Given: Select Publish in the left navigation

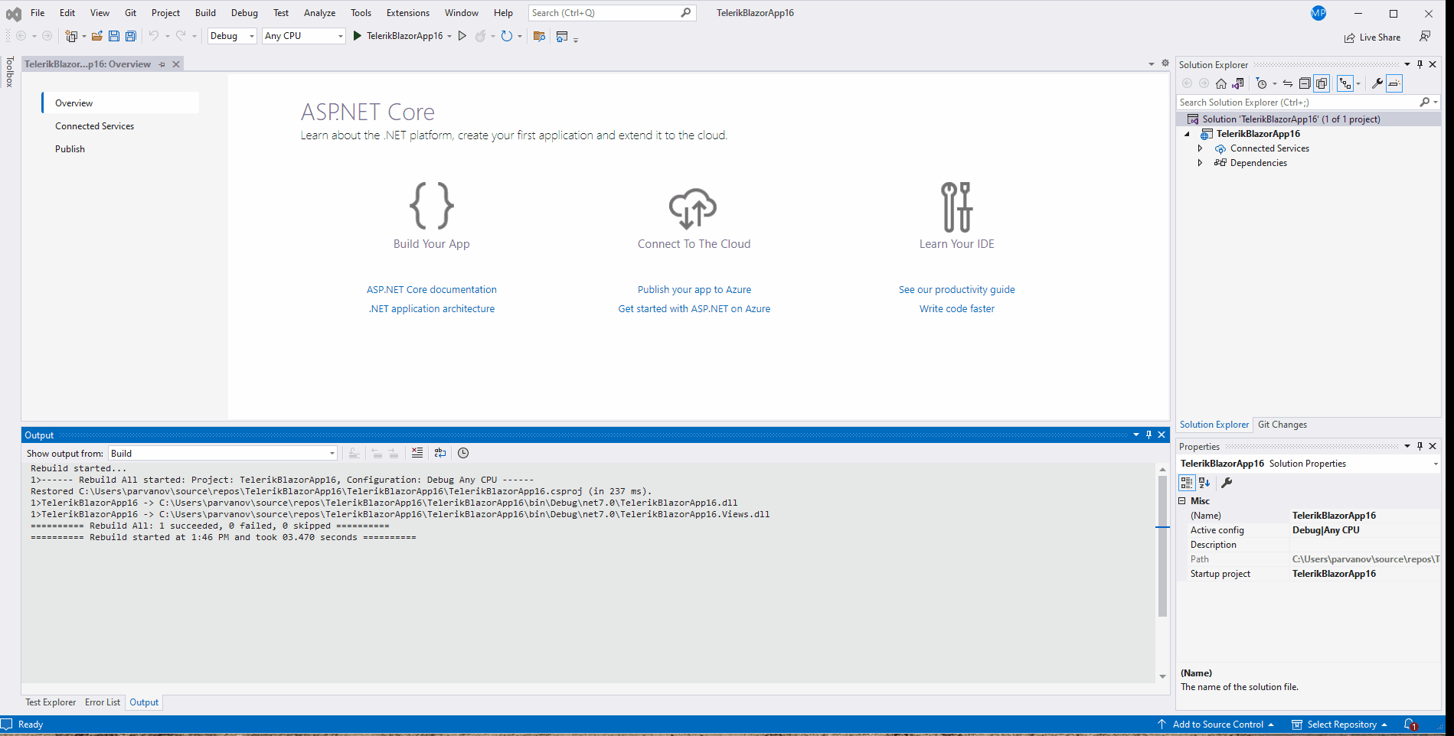Looking at the screenshot, I should pos(70,149).
